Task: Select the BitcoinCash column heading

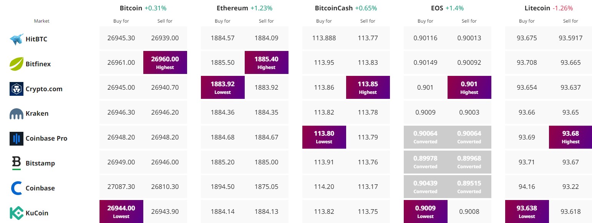Action: (334, 8)
